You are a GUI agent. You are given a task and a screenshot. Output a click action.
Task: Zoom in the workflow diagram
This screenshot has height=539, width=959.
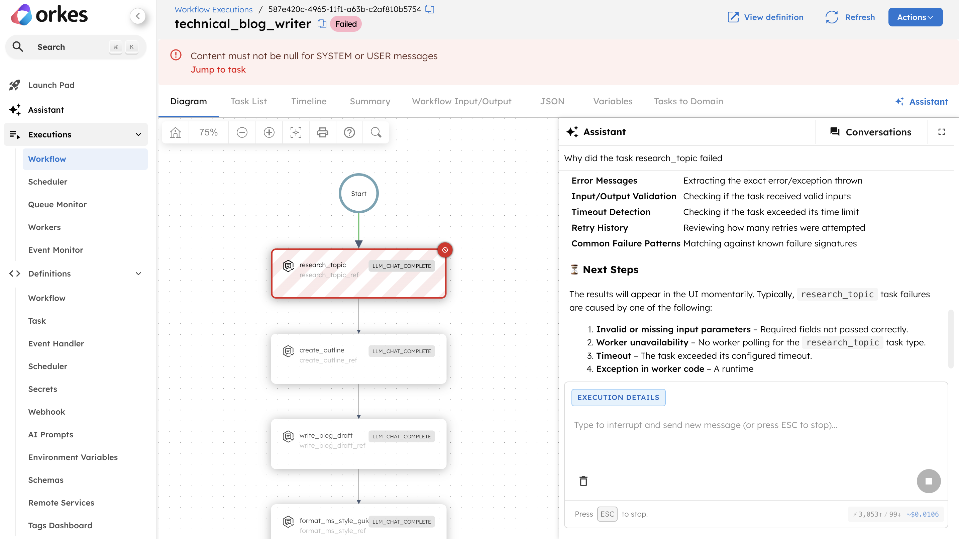(x=269, y=132)
